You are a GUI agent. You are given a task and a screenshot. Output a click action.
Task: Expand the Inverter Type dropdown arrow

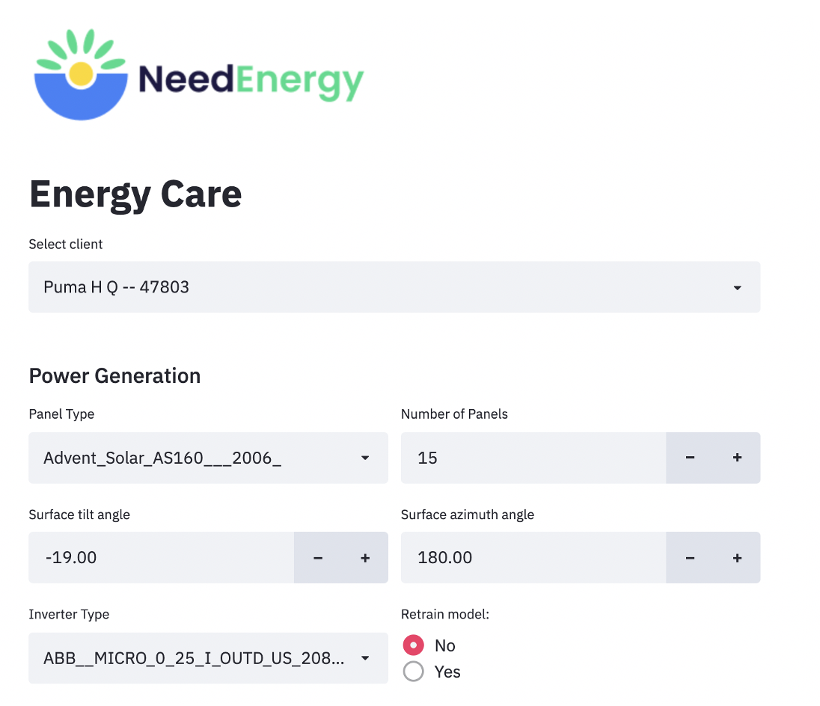(365, 658)
